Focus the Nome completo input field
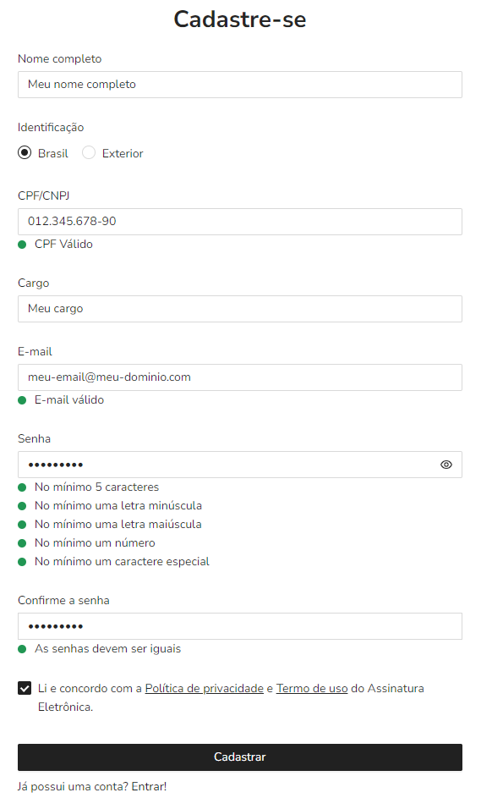This screenshot has width=492, height=798. 240,85
